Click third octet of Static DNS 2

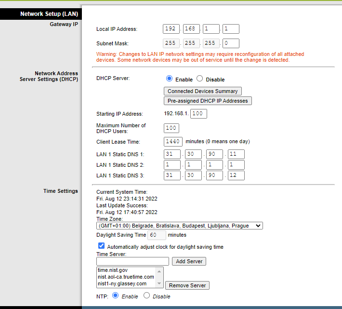pyautogui.click(x=215, y=165)
